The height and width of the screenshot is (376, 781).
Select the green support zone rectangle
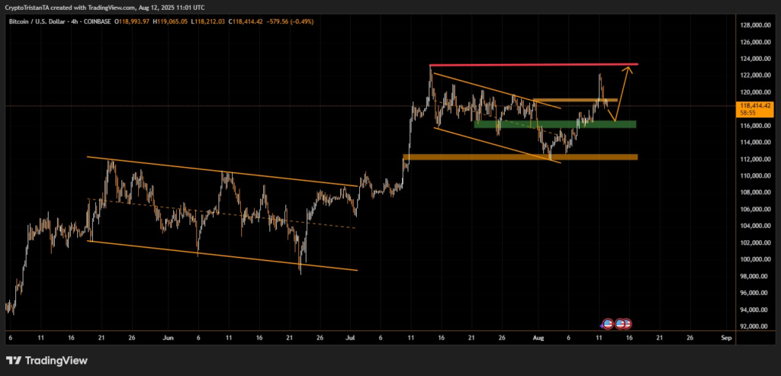pyautogui.click(x=554, y=124)
